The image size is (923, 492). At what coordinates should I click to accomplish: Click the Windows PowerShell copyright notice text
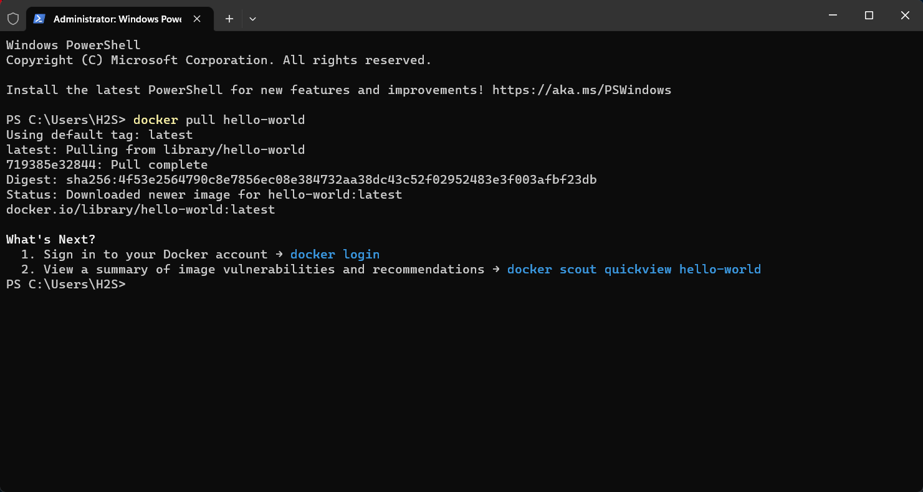tap(218, 60)
